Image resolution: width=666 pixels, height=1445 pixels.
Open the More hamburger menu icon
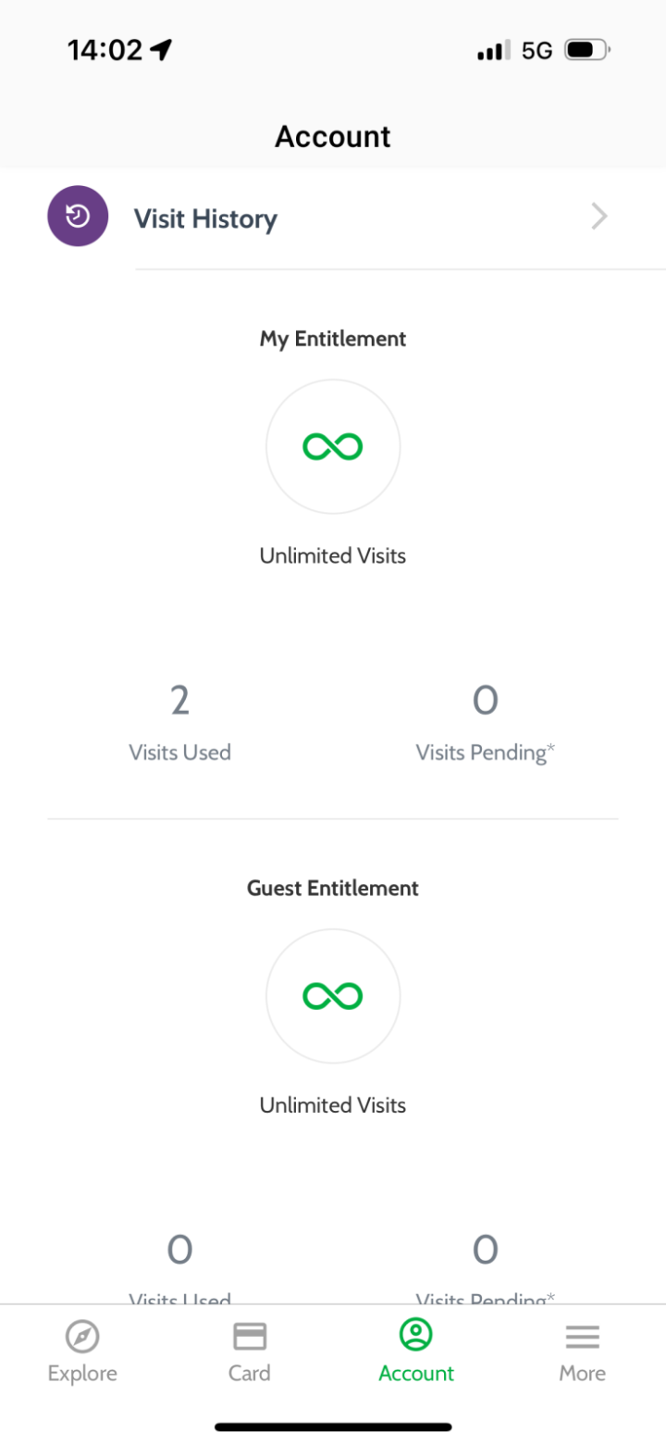click(x=583, y=1336)
